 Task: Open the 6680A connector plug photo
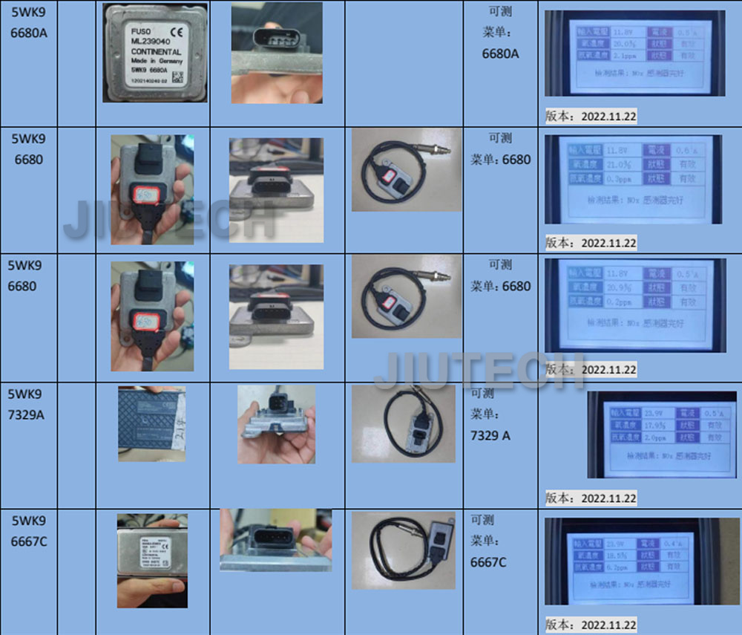click(277, 53)
